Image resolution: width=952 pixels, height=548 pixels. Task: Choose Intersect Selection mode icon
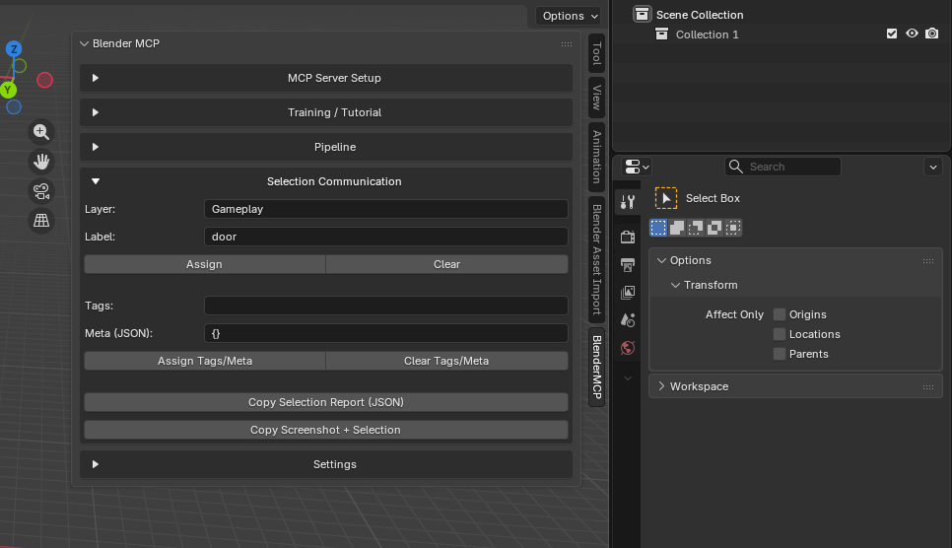[x=733, y=228]
